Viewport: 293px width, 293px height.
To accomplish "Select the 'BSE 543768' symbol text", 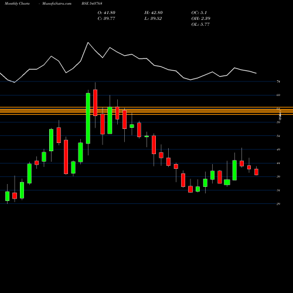I will pyautogui.click(x=92, y=4).
